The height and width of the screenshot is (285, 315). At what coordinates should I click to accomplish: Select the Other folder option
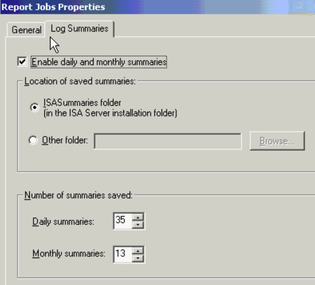point(33,140)
